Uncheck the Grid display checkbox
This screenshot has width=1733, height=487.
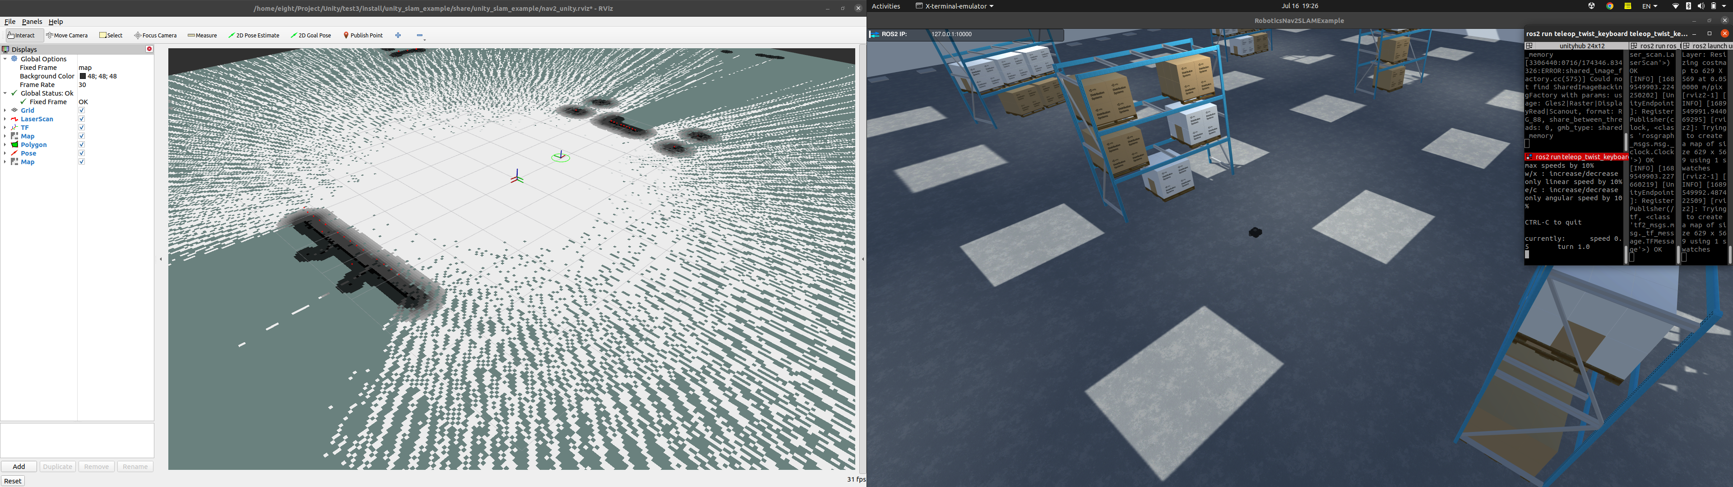pyautogui.click(x=81, y=110)
